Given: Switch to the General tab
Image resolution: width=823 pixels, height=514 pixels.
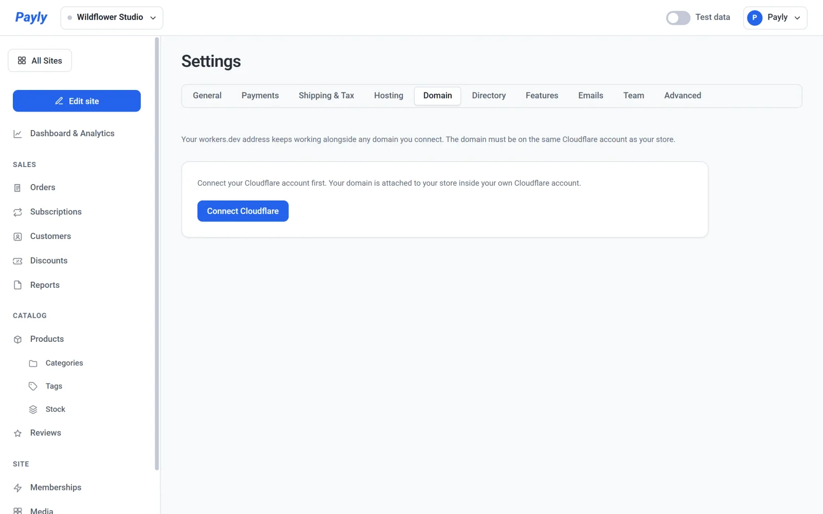Looking at the screenshot, I should 207,96.
